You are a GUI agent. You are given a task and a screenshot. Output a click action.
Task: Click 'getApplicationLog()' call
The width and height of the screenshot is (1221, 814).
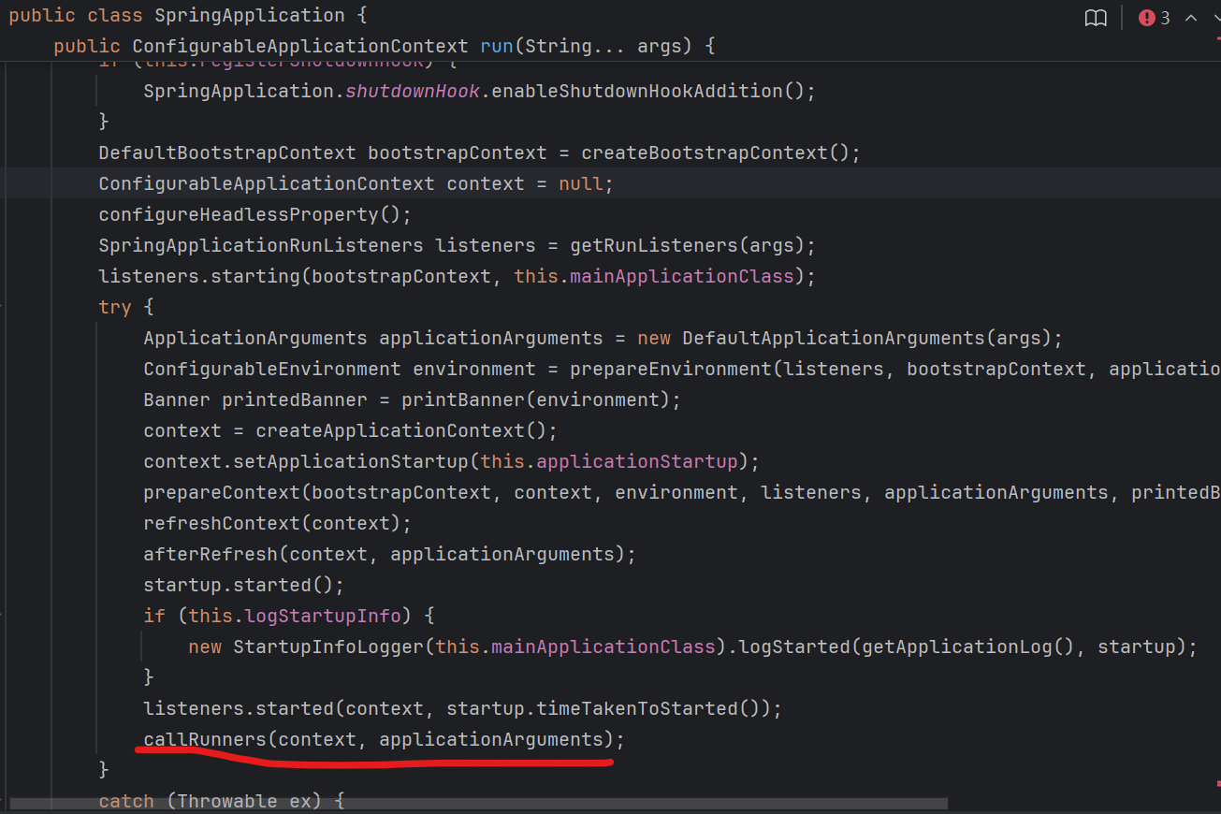pyautogui.click(x=968, y=647)
